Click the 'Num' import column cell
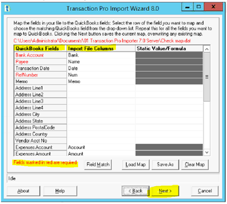227x204 pixels. point(101,75)
